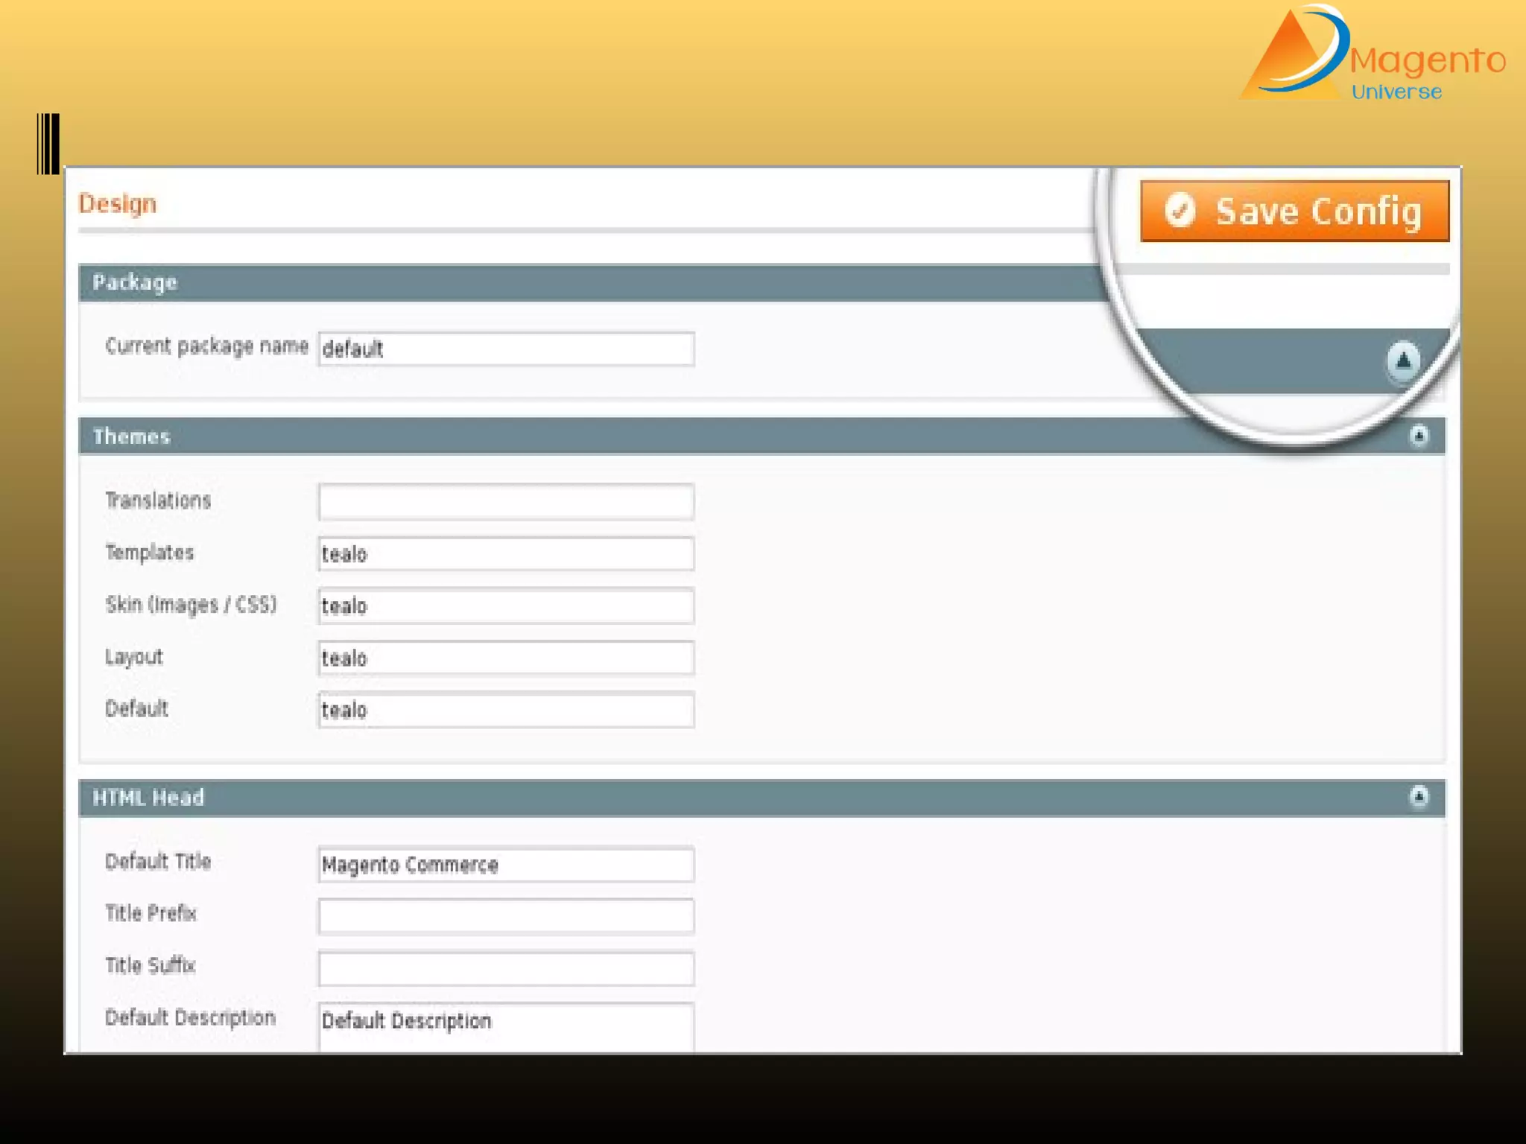Click the empty Title Prefix field
The image size is (1526, 1144).
506,916
